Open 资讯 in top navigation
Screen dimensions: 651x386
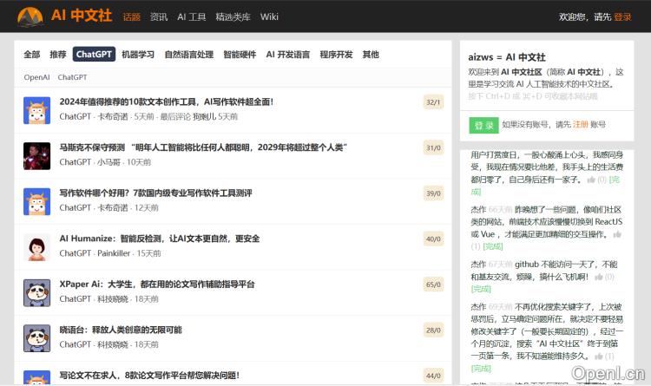pos(159,17)
